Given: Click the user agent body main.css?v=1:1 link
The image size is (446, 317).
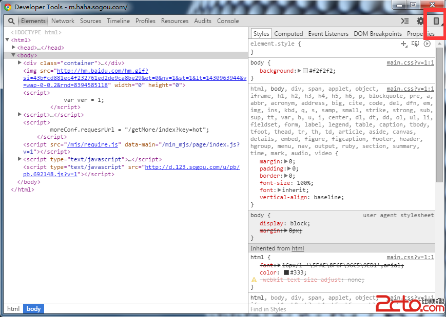Looking at the screenshot, I should point(410,63).
